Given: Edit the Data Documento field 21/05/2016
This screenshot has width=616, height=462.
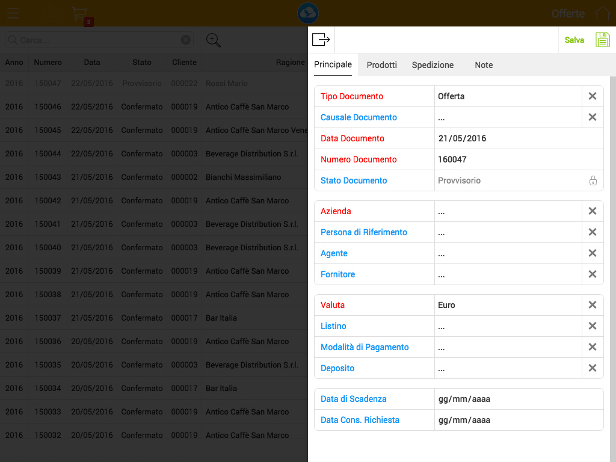Looking at the screenshot, I should pos(519,138).
